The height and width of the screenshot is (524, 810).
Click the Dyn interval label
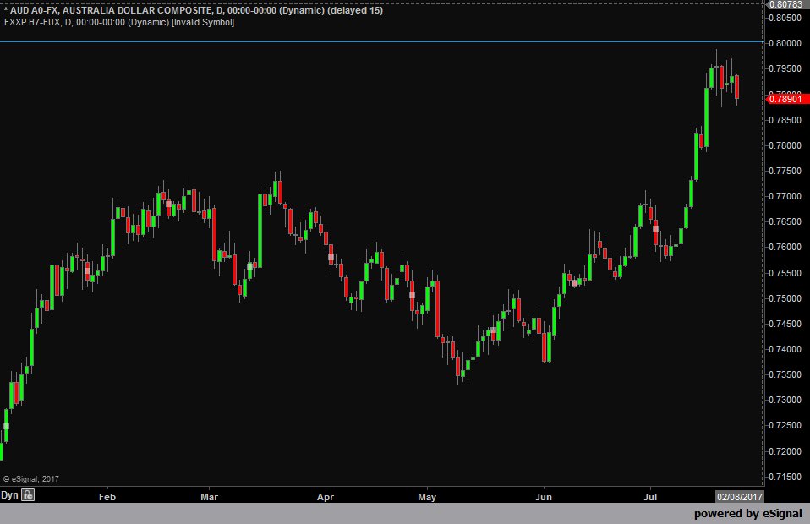tap(9, 495)
